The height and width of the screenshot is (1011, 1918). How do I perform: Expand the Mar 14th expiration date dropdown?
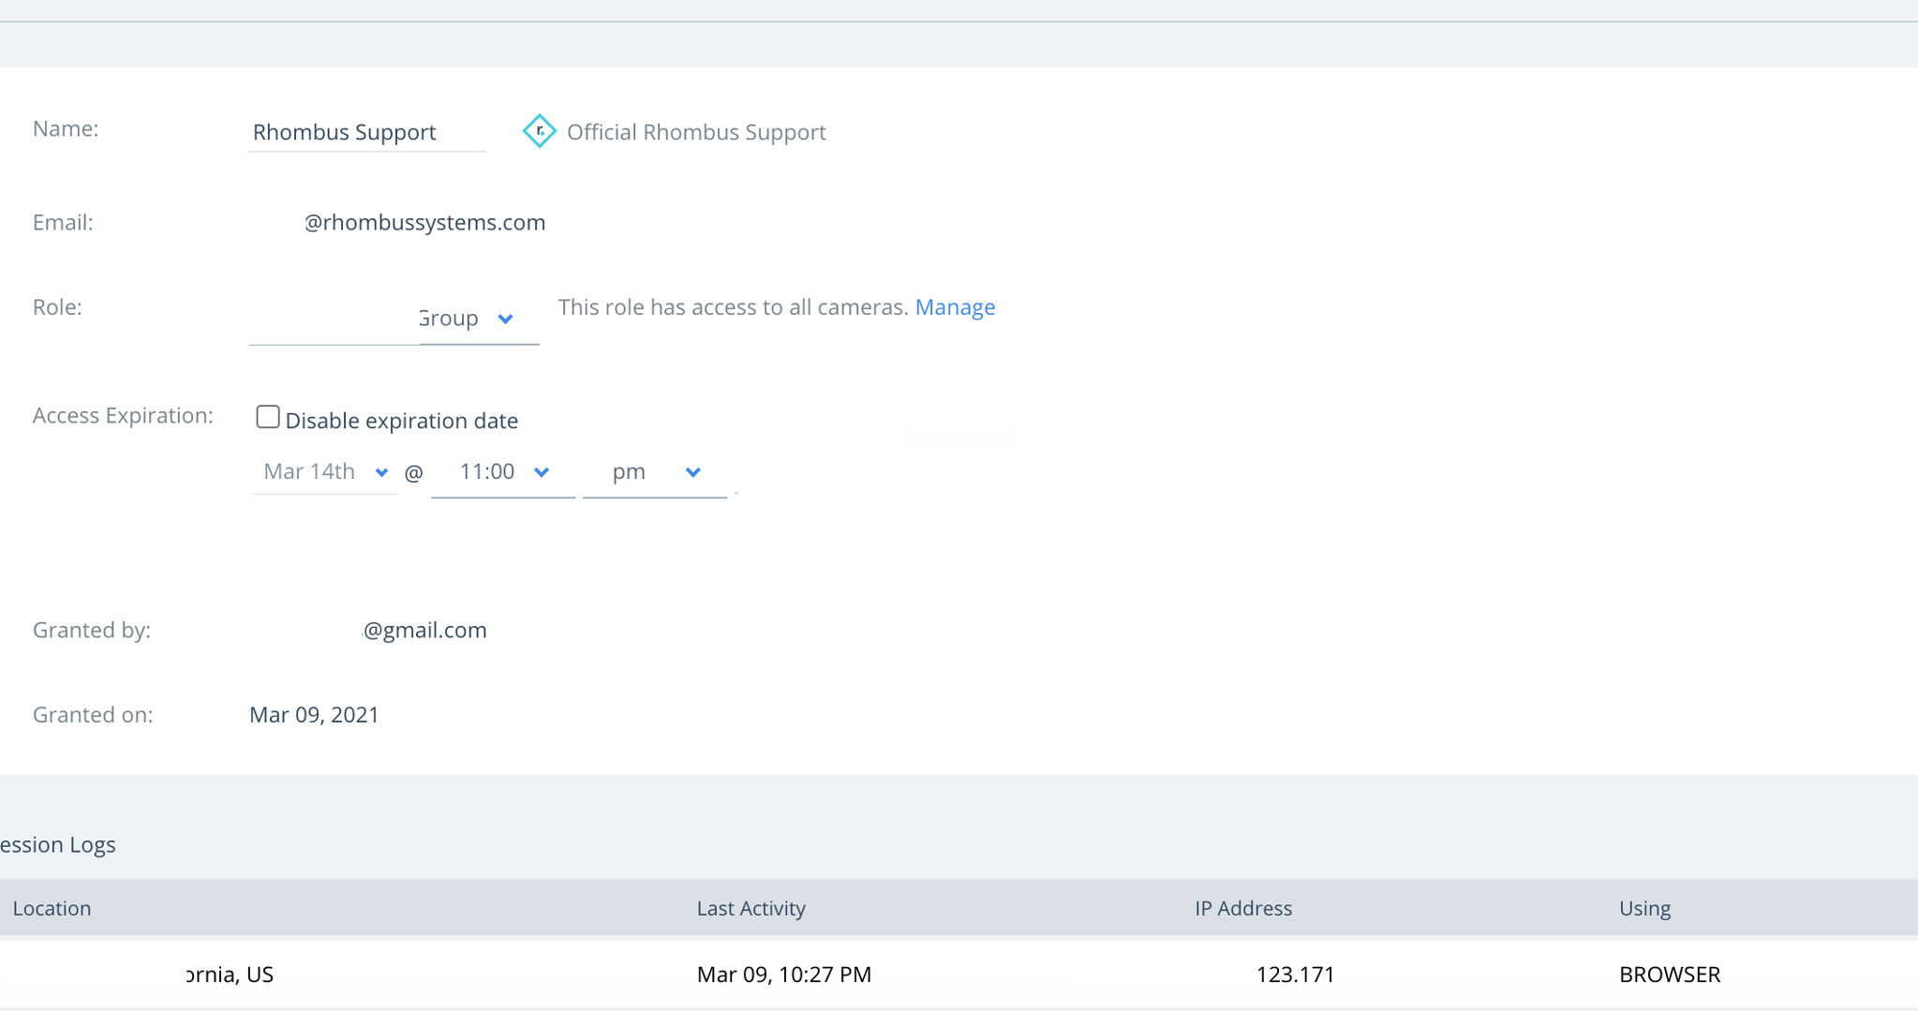point(324,471)
